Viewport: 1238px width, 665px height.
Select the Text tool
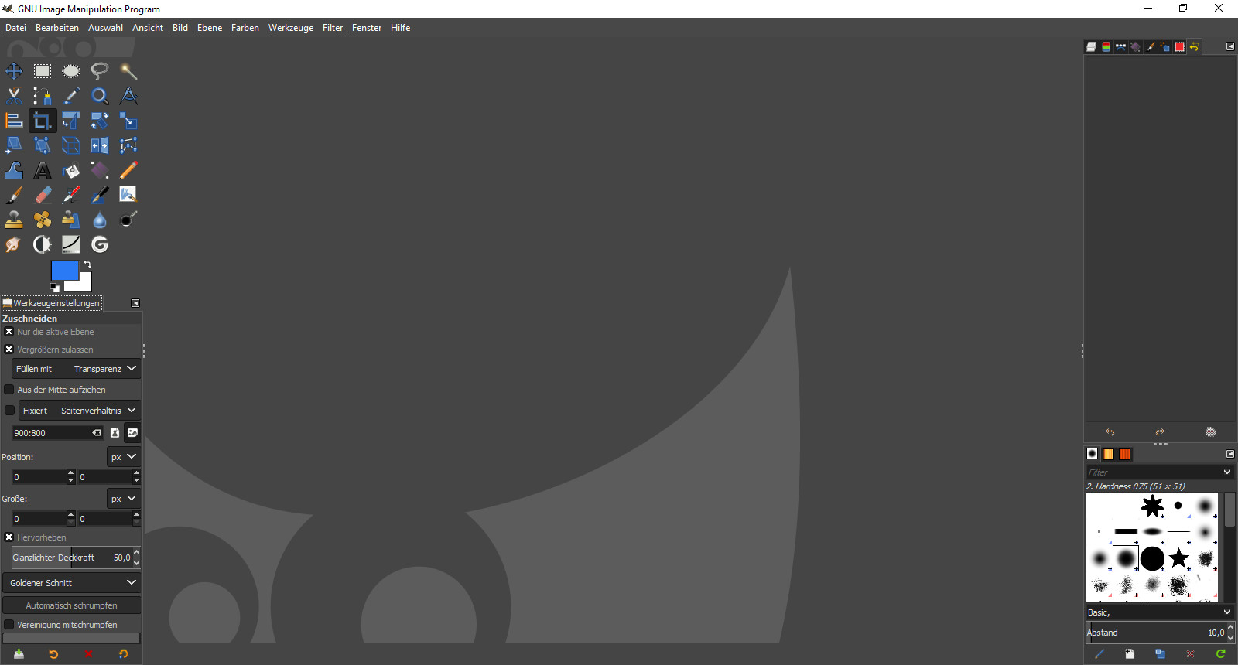[x=43, y=170]
